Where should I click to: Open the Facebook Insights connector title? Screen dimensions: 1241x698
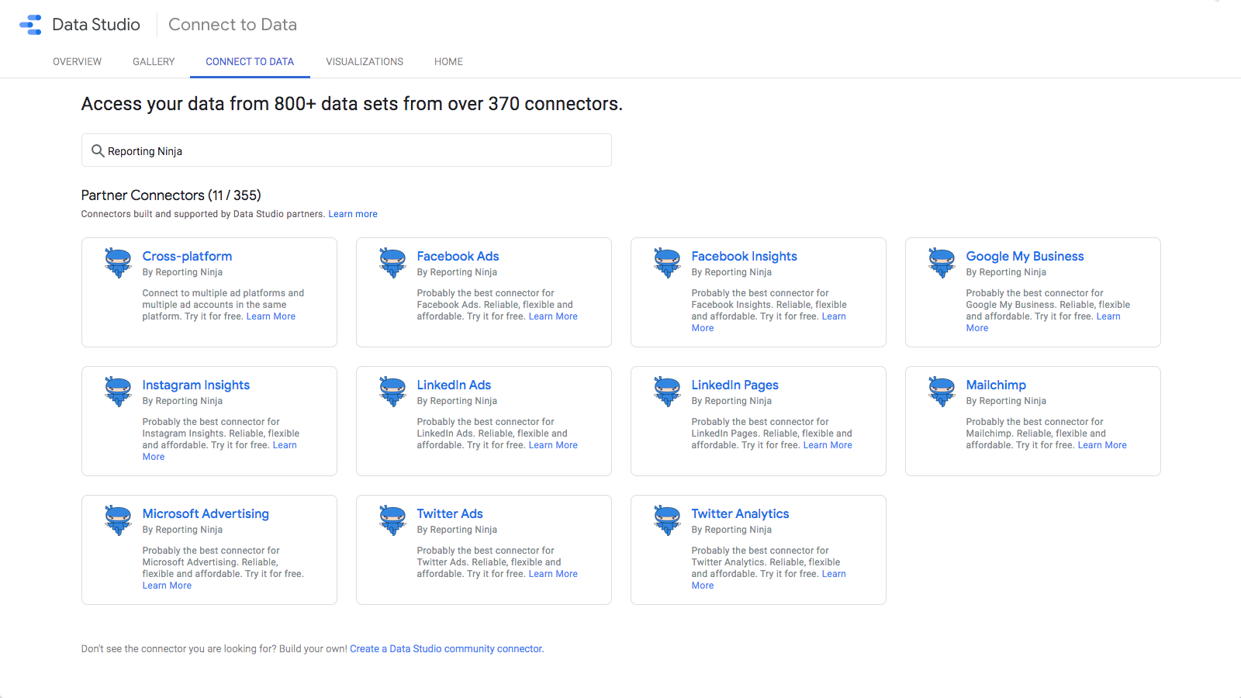pos(744,256)
